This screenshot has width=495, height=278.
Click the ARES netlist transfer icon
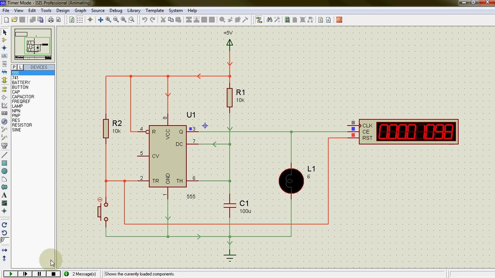[339, 20]
